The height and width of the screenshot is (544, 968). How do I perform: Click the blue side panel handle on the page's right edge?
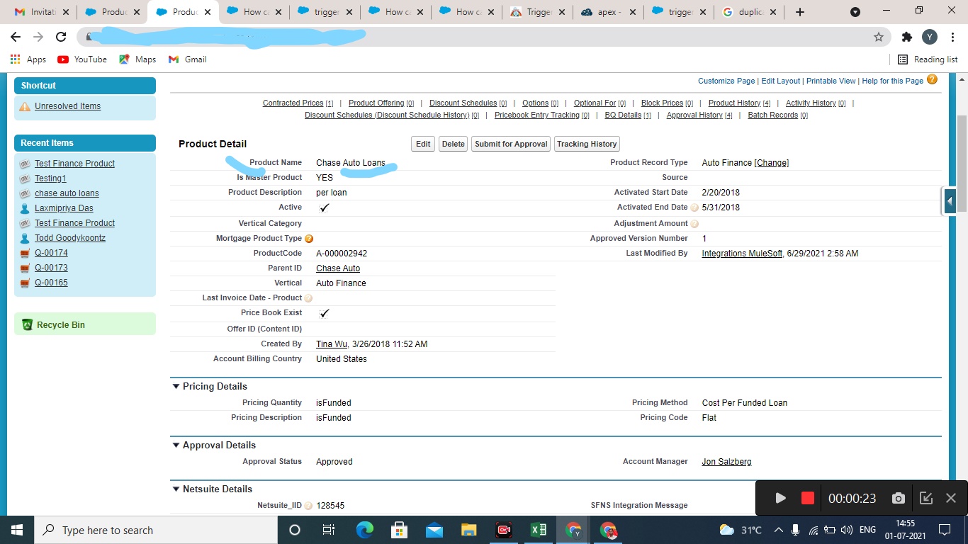950,201
